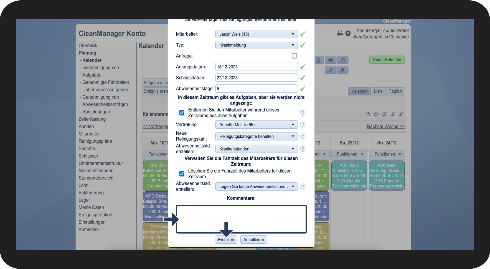
Task: Go to Nächste Woche link
Action: [386, 126]
